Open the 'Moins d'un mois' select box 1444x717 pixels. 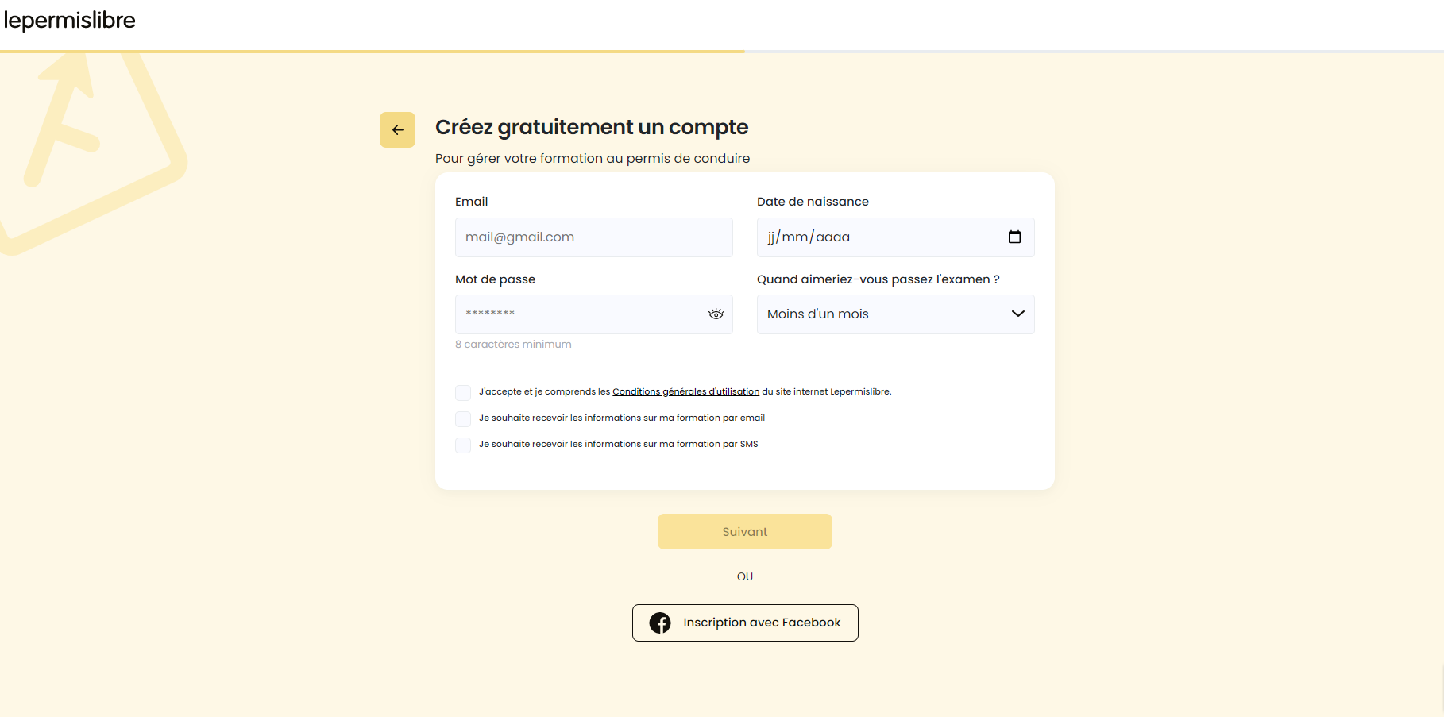coord(895,314)
